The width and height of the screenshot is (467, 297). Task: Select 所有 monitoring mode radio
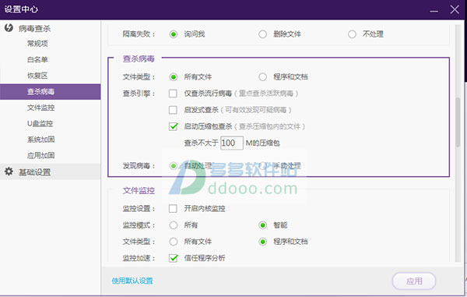[174, 225]
